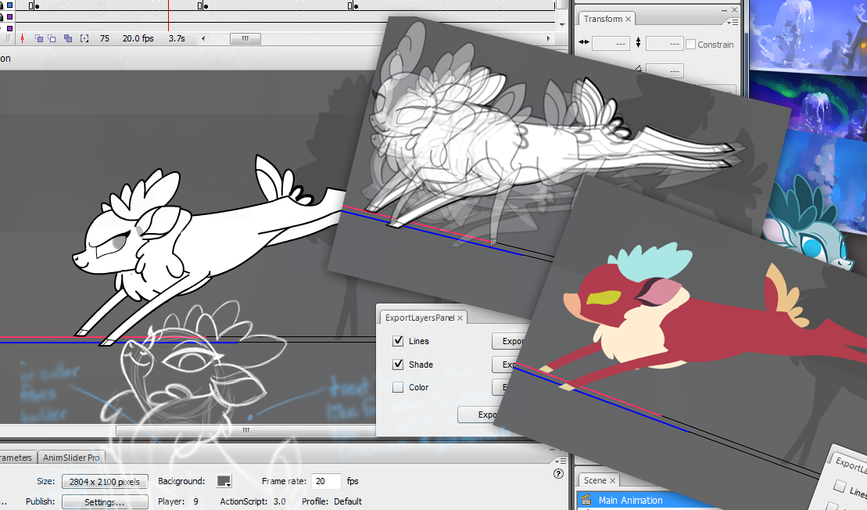This screenshot has width=867, height=510.
Task: Click the ActionScript 3.0 value
Action: [x=279, y=501]
